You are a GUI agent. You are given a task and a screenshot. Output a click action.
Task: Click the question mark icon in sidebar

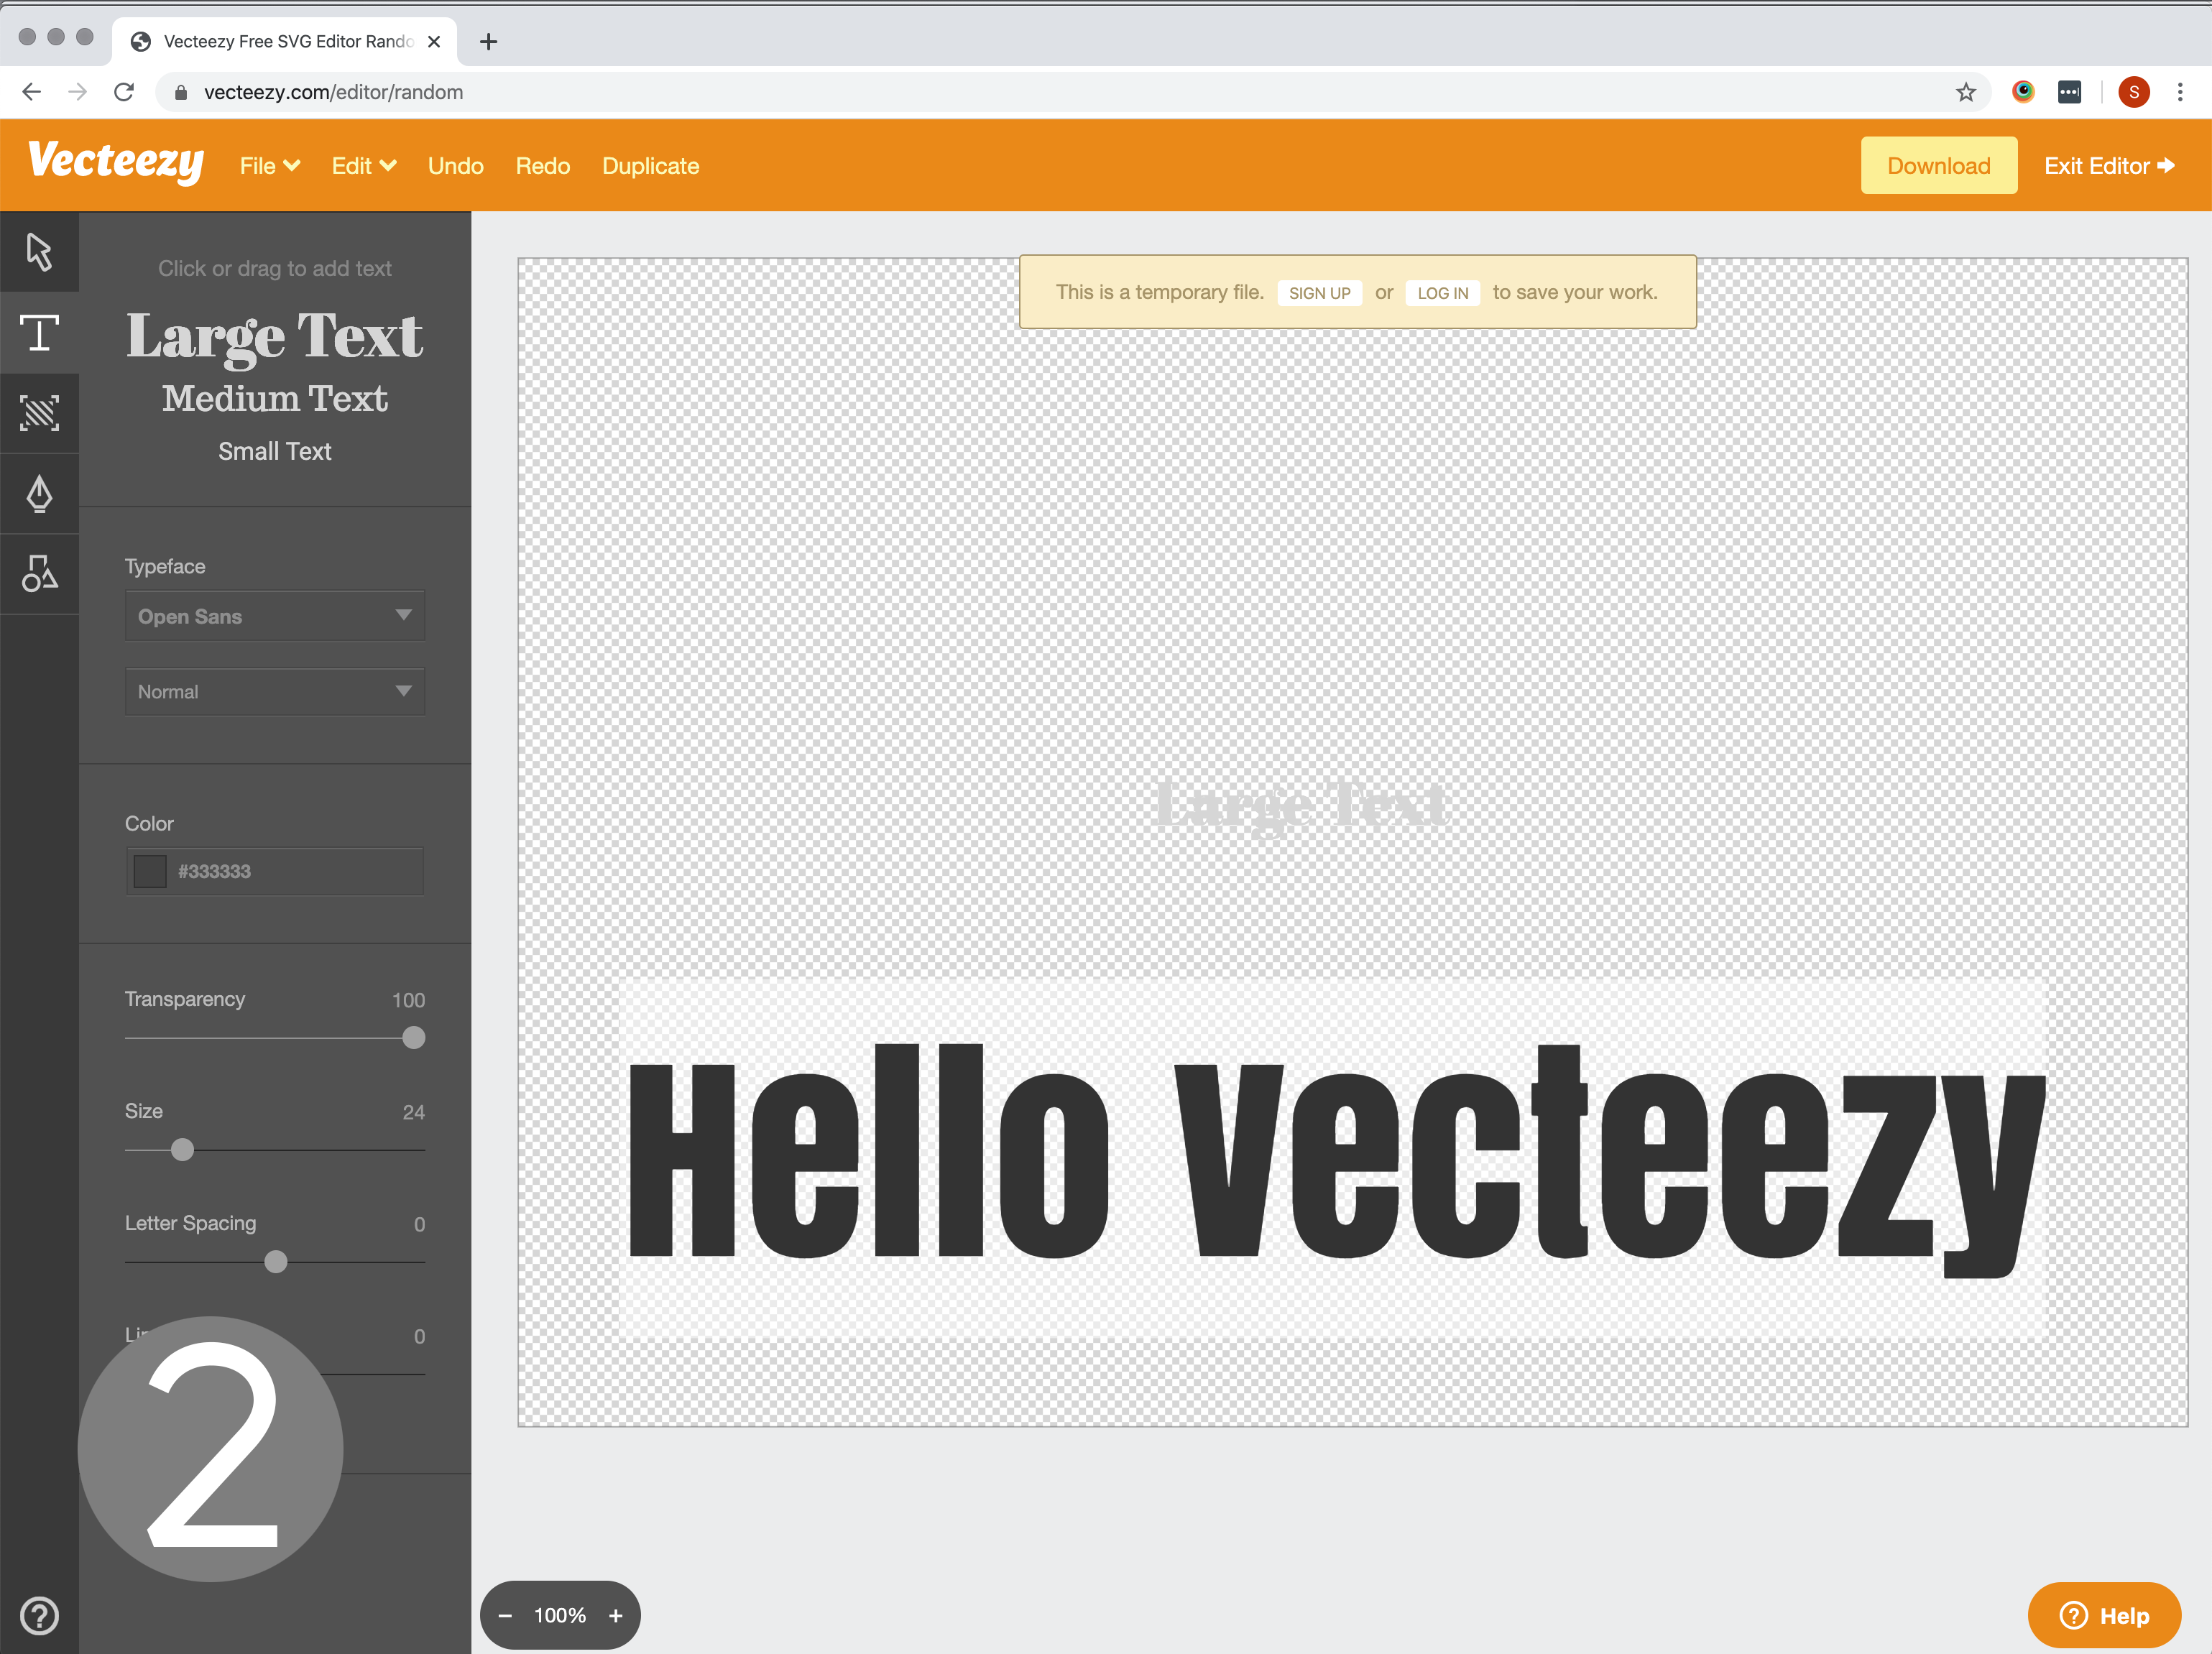(x=39, y=1615)
